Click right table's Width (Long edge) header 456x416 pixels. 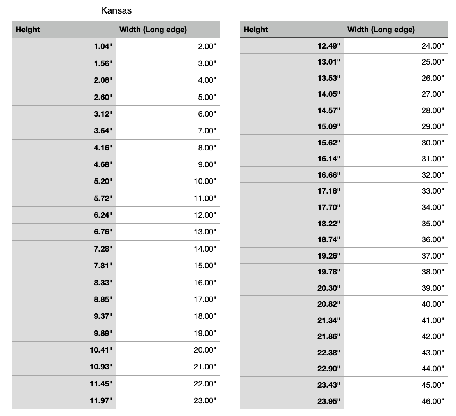(x=381, y=30)
